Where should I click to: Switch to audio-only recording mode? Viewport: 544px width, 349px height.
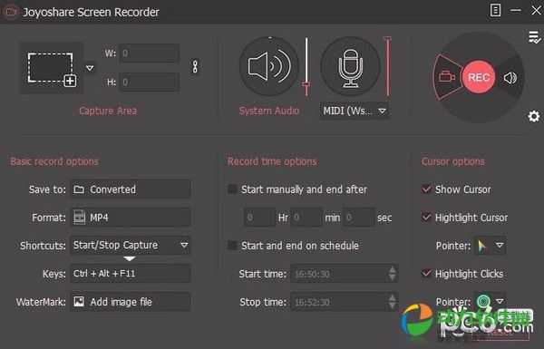click(510, 78)
